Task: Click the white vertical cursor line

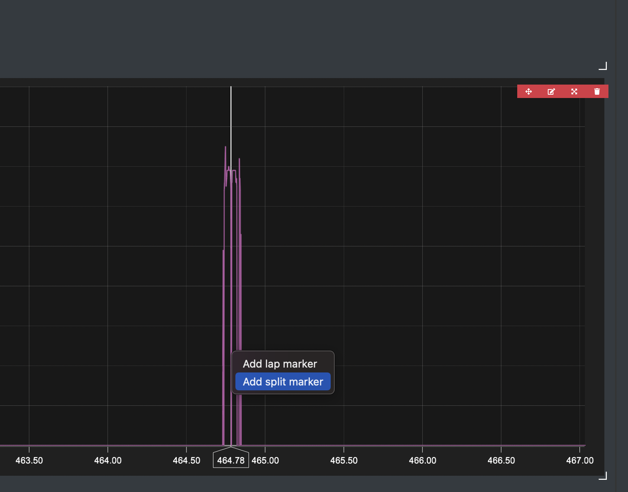Action: click(x=231, y=122)
